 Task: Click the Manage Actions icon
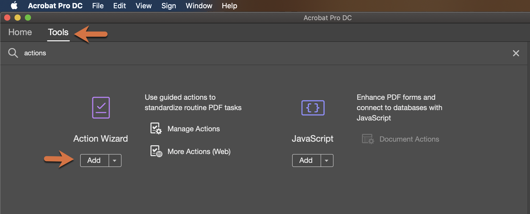point(156,128)
